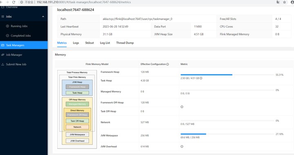Collapse the Jobs submenu chevron
The image size is (294, 155).
point(43,17)
